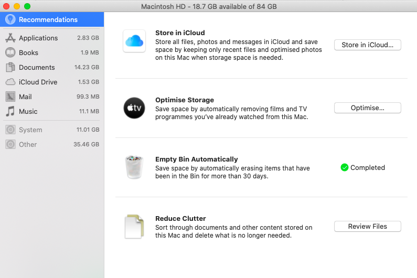417x278 pixels.
Task: Open the Applications category
Action: point(38,38)
